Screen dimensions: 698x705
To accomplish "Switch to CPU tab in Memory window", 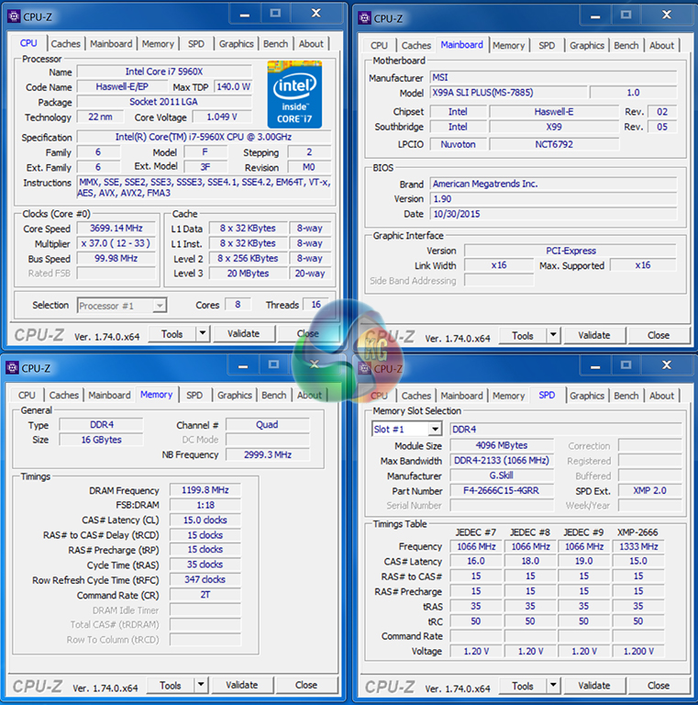I will point(27,396).
